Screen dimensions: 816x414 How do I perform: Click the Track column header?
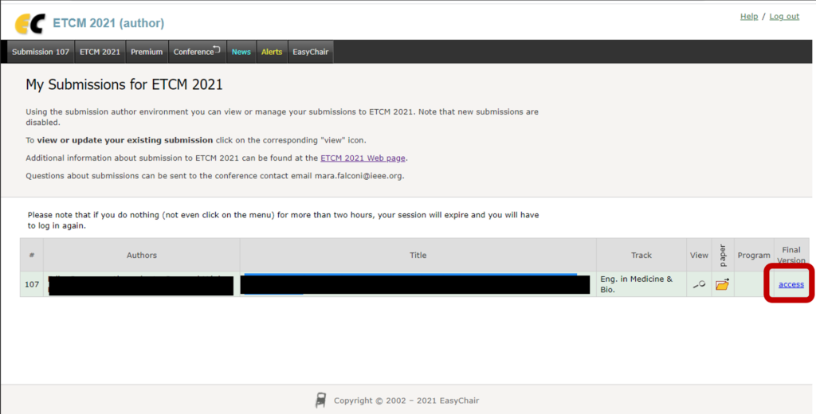pos(641,256)
